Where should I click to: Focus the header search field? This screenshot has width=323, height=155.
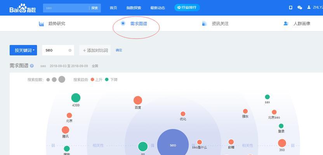tap(66, 8)
